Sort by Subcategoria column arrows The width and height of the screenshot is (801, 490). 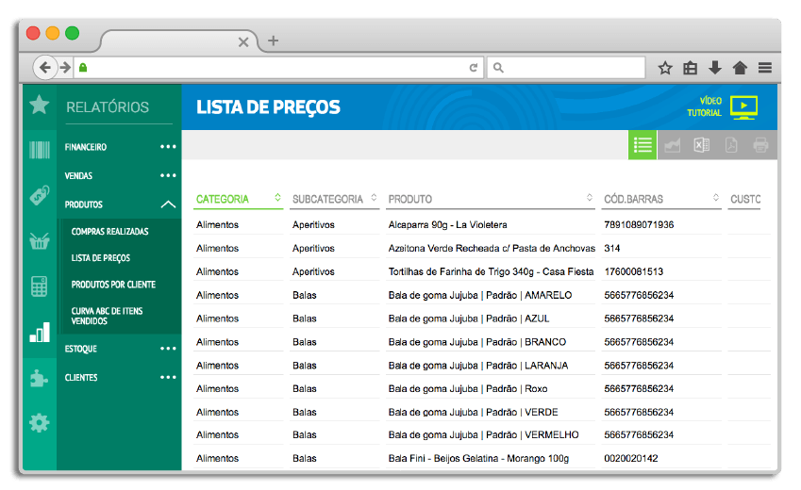coord(374,197)
